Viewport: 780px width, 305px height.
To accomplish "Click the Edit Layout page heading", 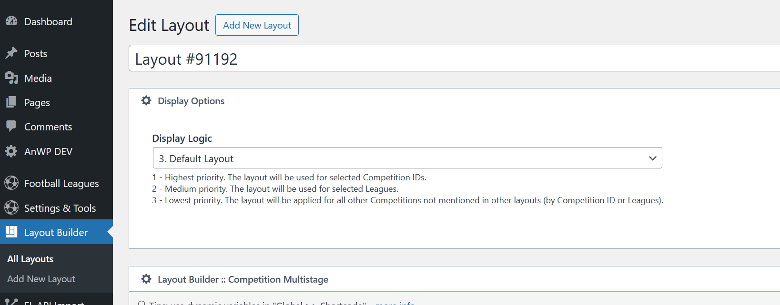I will [169, 25].
